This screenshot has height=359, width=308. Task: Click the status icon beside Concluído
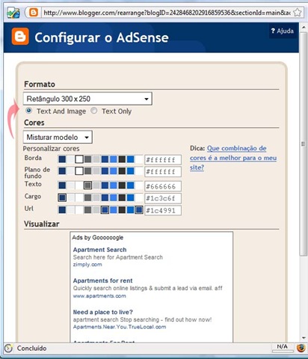(8, 348)
